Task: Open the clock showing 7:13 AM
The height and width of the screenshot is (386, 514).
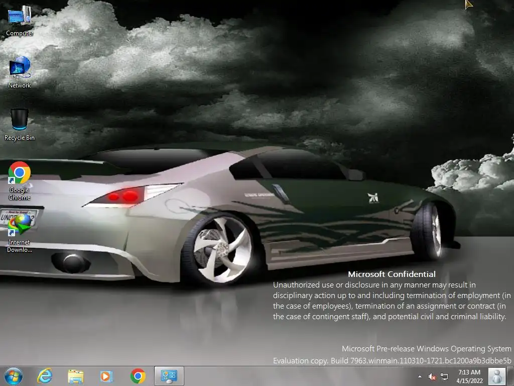Action: pos(469,372)
